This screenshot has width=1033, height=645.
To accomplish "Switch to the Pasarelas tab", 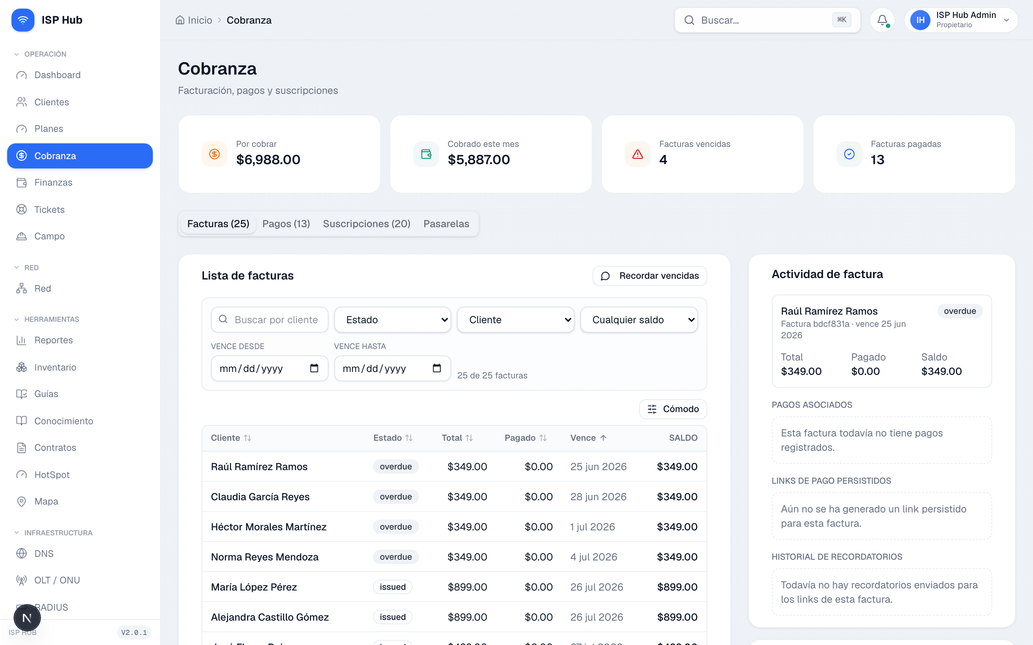I will (x=446, y=224).
